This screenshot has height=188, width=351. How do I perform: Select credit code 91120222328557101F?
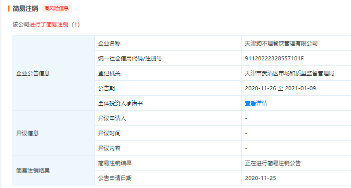click(274, 58)
